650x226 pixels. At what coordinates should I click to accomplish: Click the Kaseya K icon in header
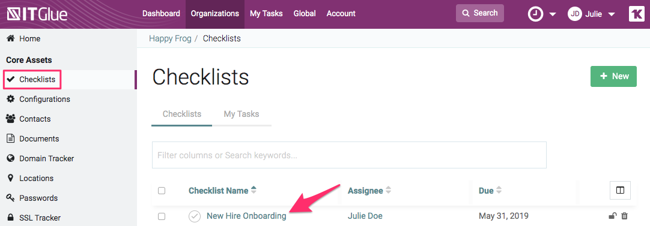636,14
